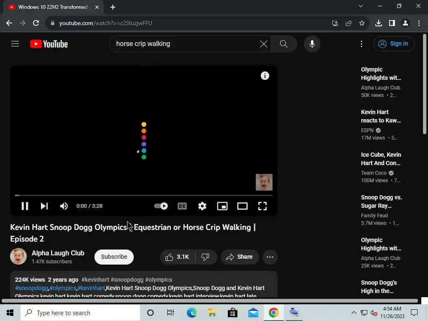Image resolution: width=428 pixels, height=321 pixels.
Task: Open Snoop Dogg's High in the... video
Action: click(379, 287)
